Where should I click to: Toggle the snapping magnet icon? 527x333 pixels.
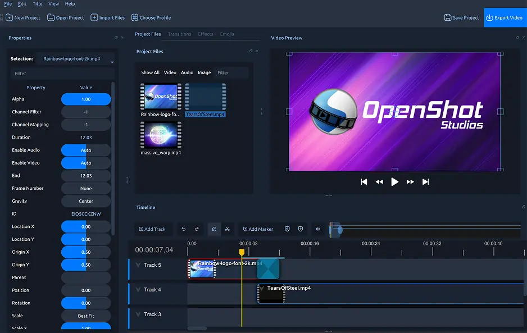click(x=214, y=229)
